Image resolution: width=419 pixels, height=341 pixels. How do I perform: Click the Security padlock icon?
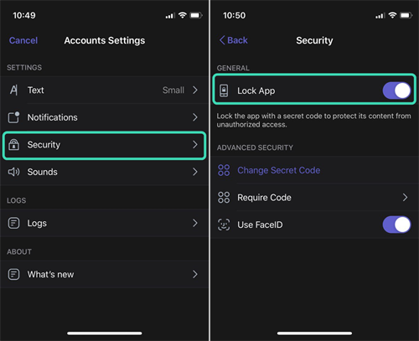[13, 144]
